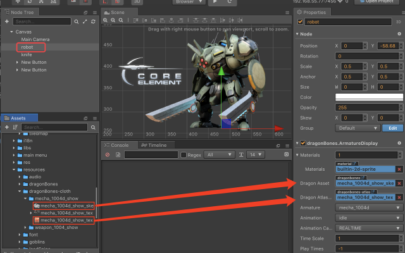The image size is (405, 253).
Task: Select the Node Tree tab
Action: [20, 13]
